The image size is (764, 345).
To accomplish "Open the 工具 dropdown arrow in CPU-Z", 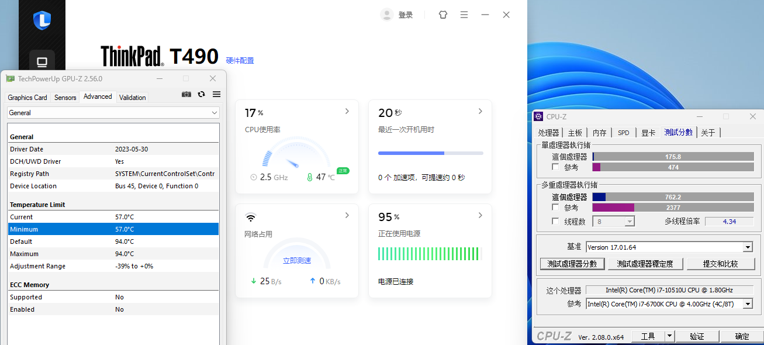I will 670,336.
